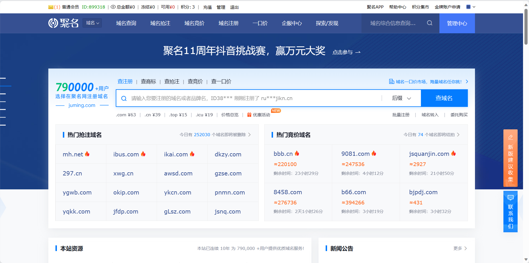This screenshot has height=263, width=529.
Task: Click the 价格总览 link
Action: tap(230, 115)
